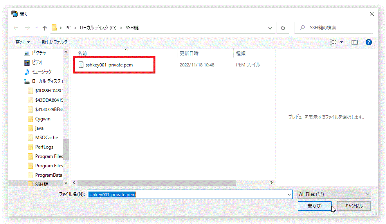Screen dimensions: 386x224
Task: Click the horizontal scrollbar in file list
Action: 157,183
